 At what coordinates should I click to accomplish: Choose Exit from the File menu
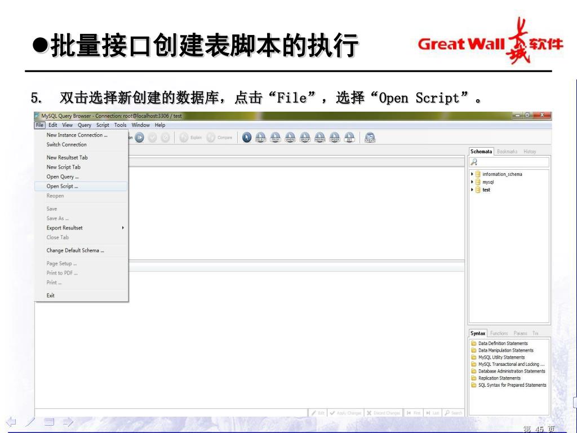point(81,295)
